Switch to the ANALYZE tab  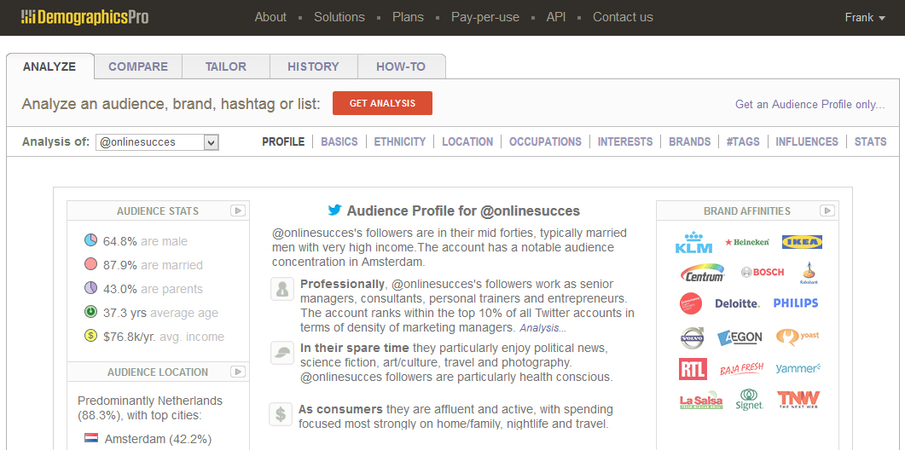(x=49, y=66)
